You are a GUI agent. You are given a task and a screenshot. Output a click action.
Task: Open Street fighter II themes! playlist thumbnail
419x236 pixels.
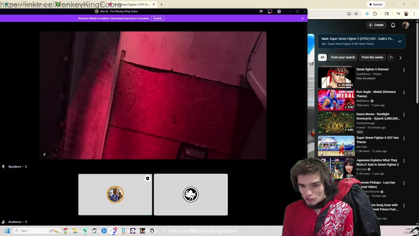[336, 77]
